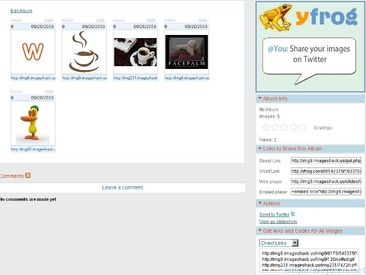Click the Web player link field
366x275 pixels.
pyautogui.click(x=326, y=181)
